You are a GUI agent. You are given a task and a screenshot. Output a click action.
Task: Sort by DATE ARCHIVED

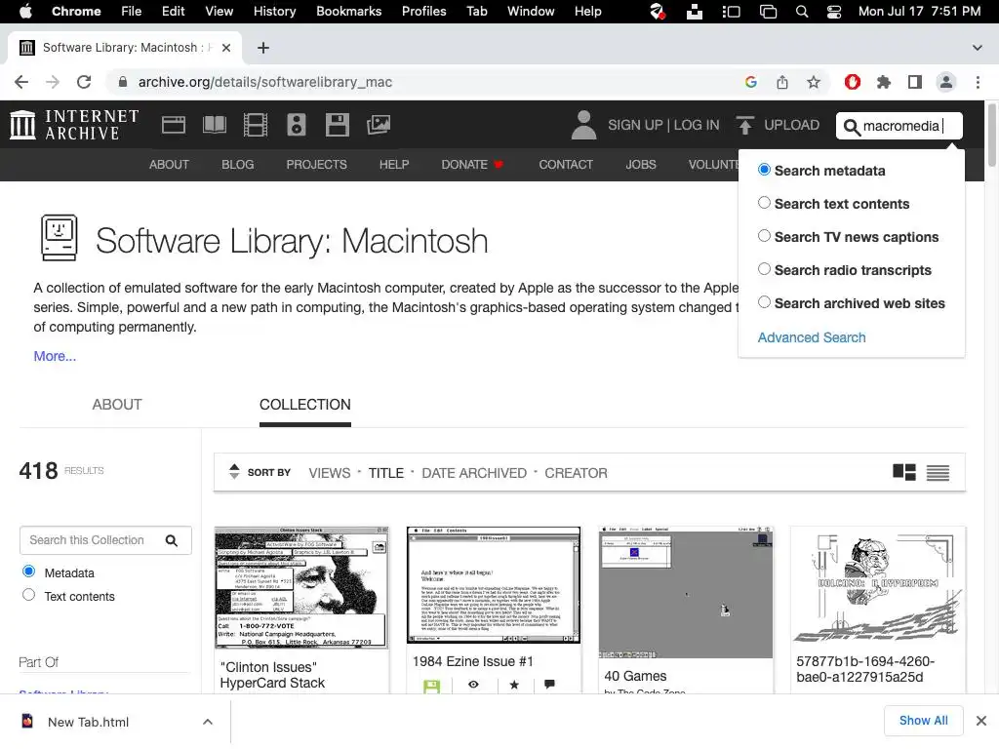coord(474,473)
